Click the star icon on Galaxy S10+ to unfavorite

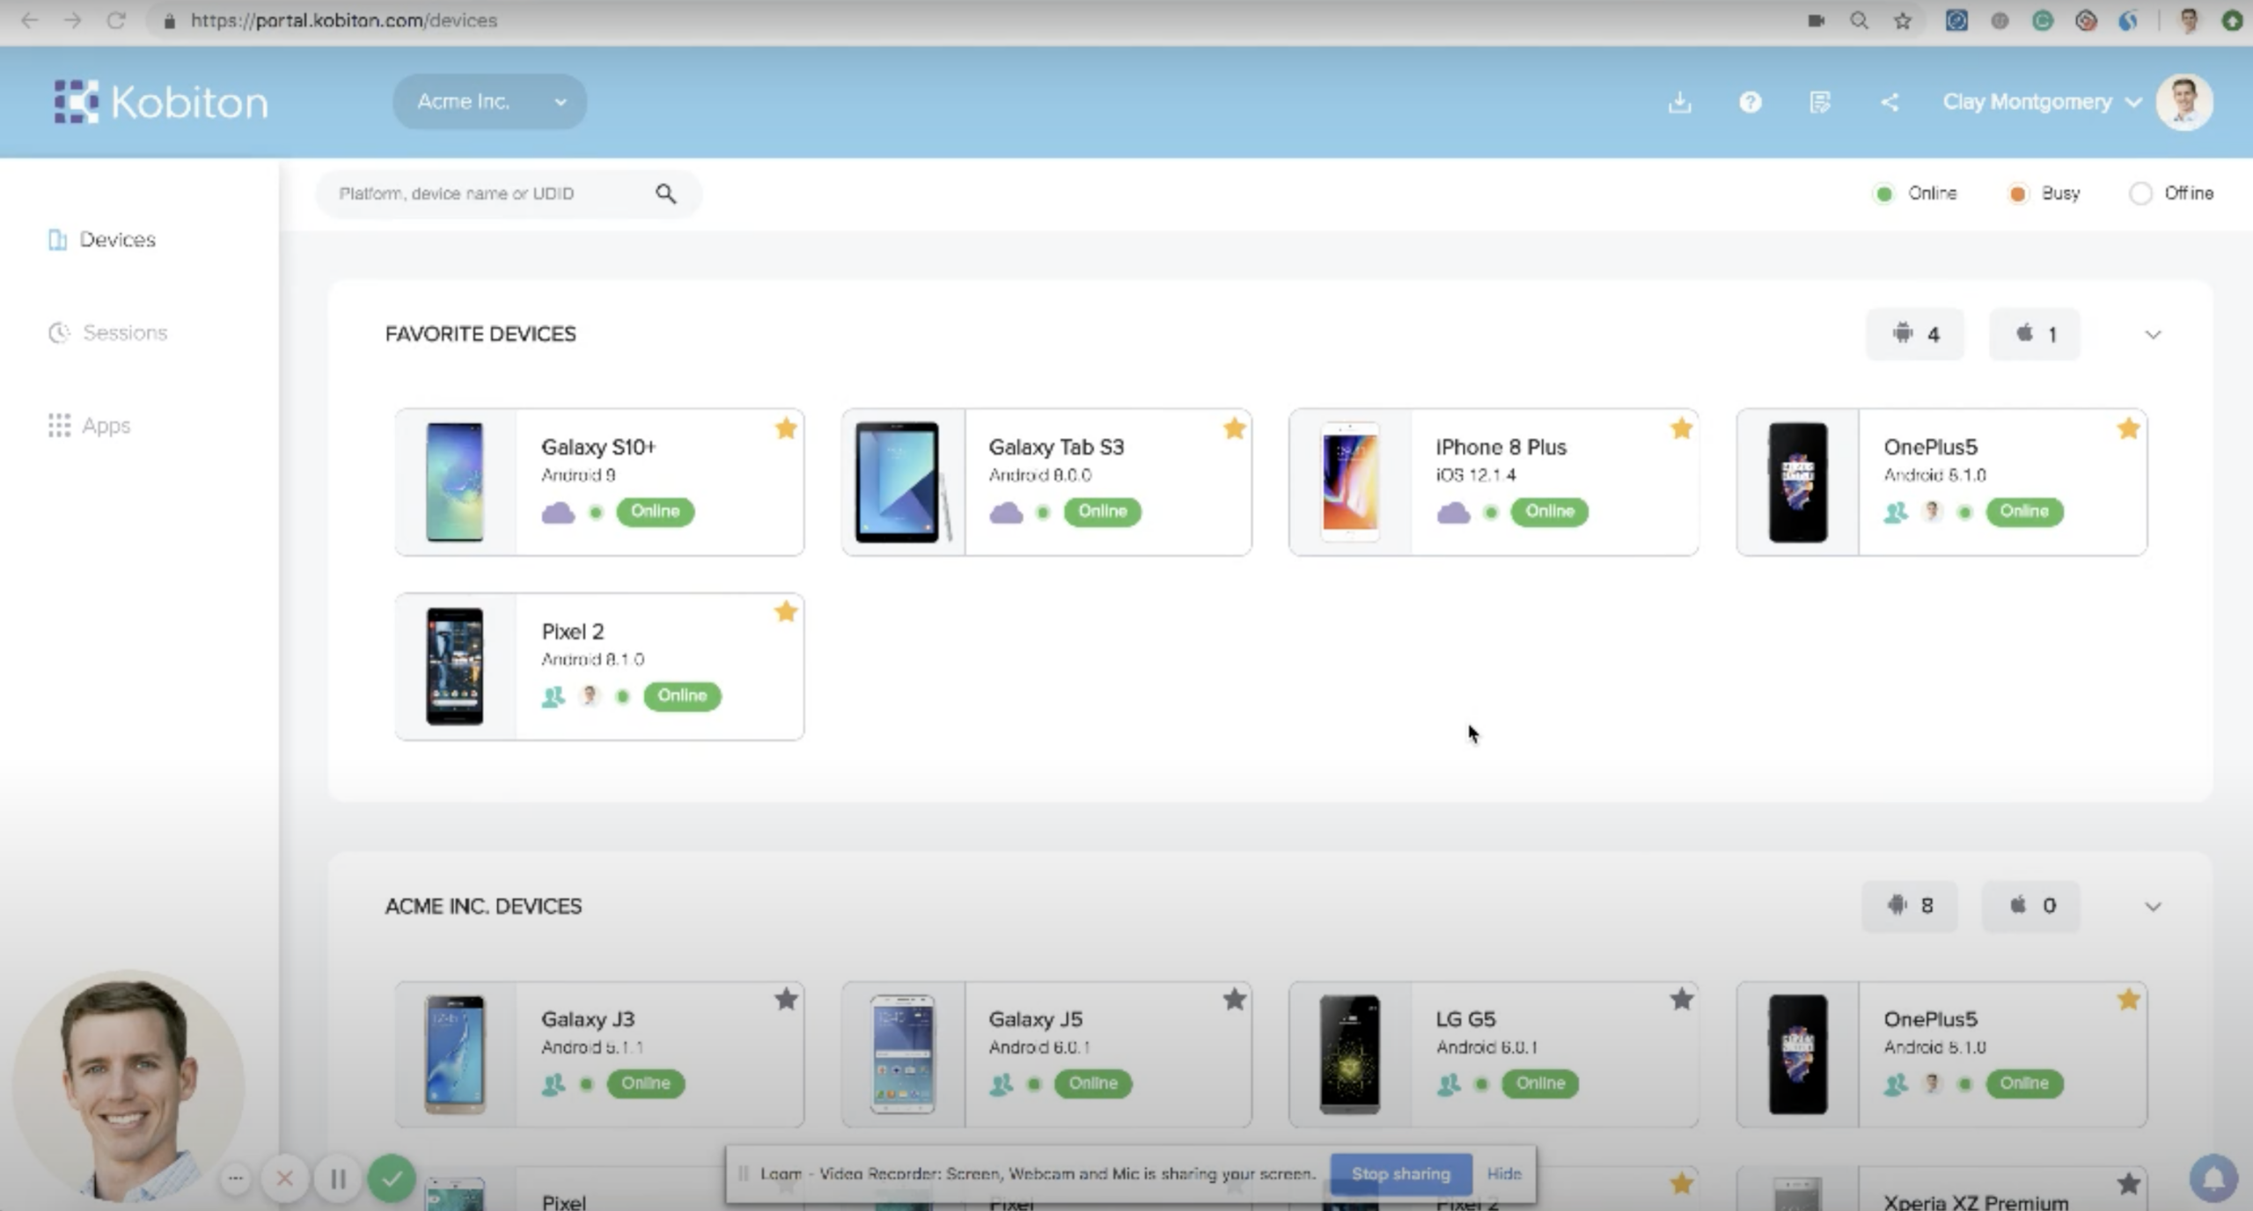[786, 429]
